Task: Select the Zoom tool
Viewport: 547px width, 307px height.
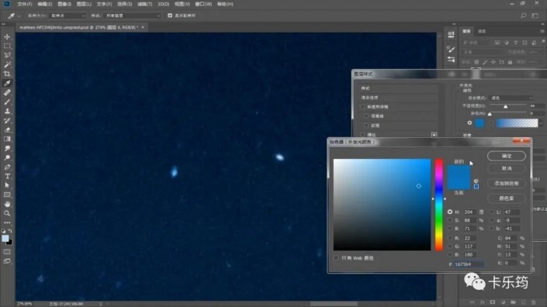Action: tap(7, 213)
